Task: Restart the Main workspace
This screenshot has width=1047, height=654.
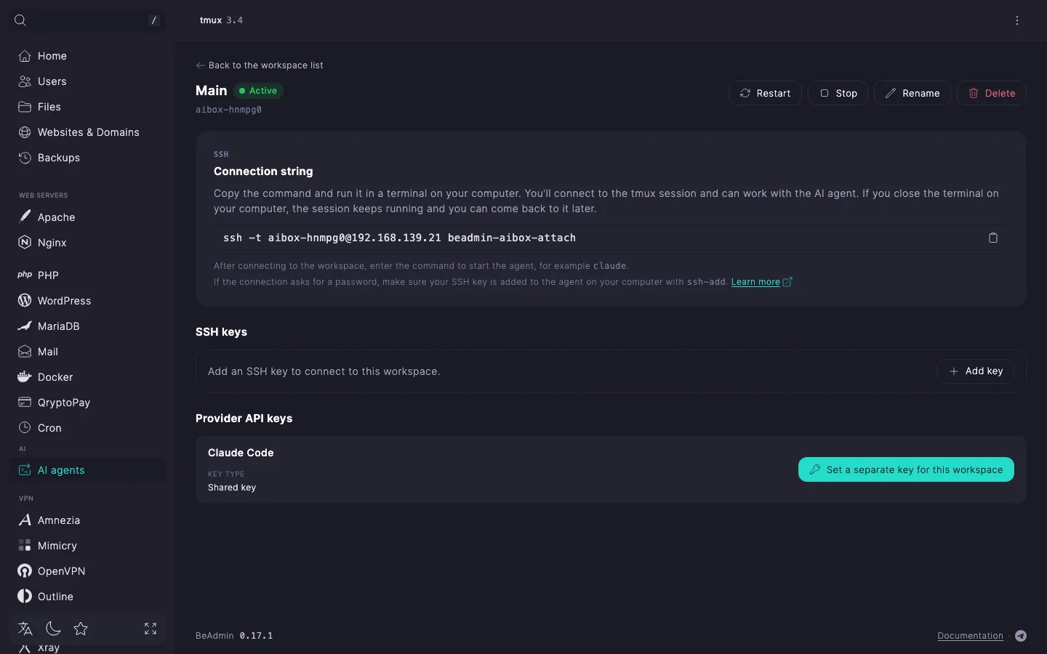Action: click(765, 93)
